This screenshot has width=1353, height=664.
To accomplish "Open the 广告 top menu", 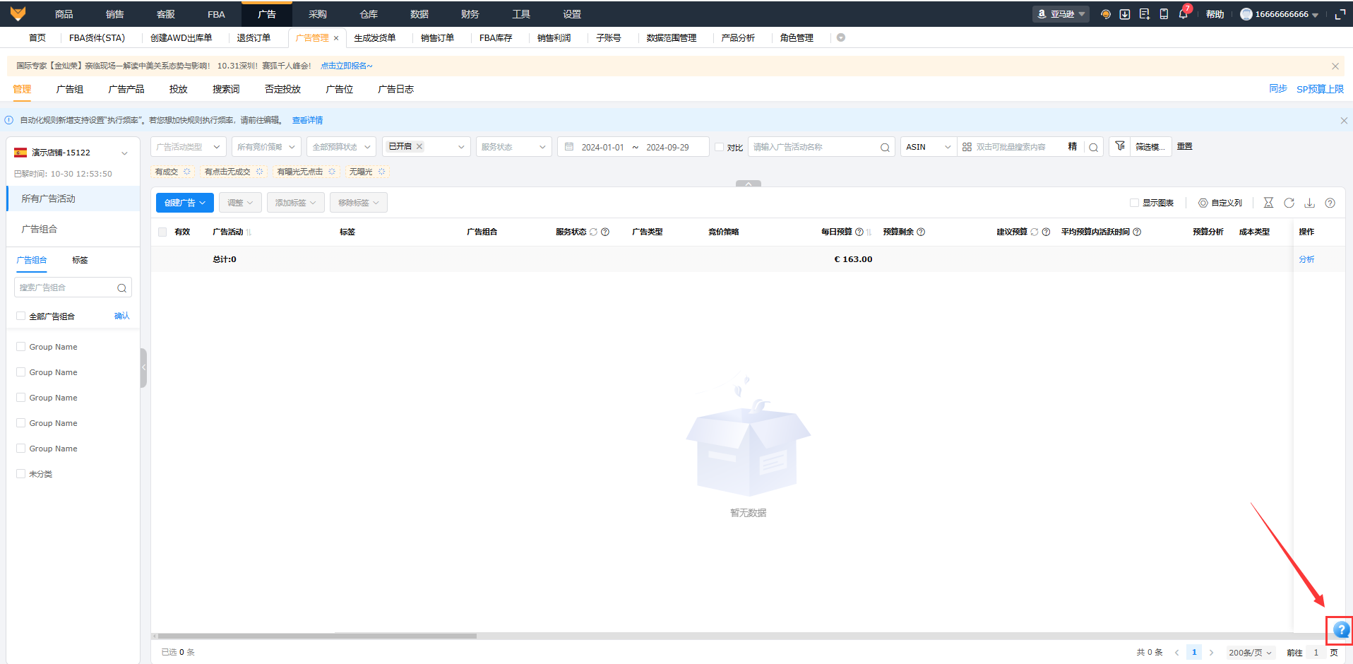I will pyautogui.click(x=267, y=14).
